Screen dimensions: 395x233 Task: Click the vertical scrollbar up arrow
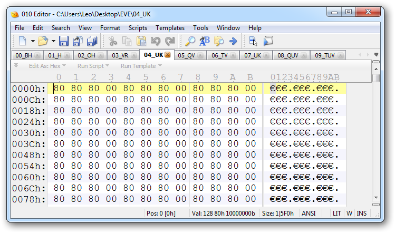click(376, 69)
